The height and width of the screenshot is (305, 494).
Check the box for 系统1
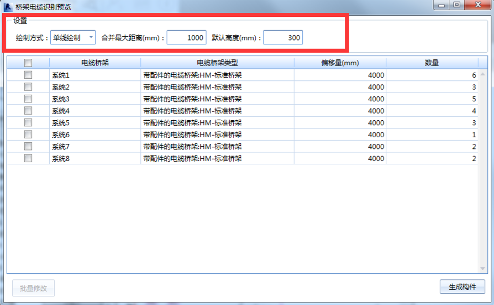click(28, 75)
